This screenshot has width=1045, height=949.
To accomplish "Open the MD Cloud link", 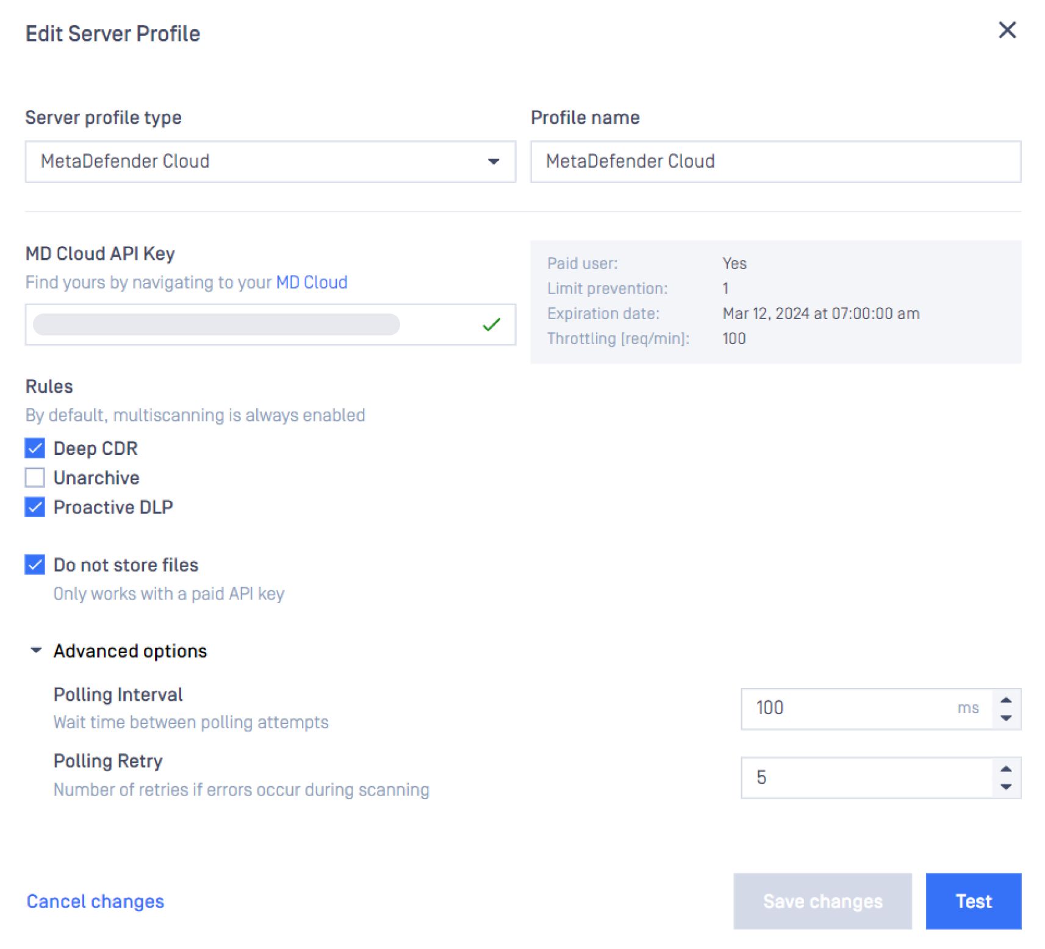I will tap(311, 282).
